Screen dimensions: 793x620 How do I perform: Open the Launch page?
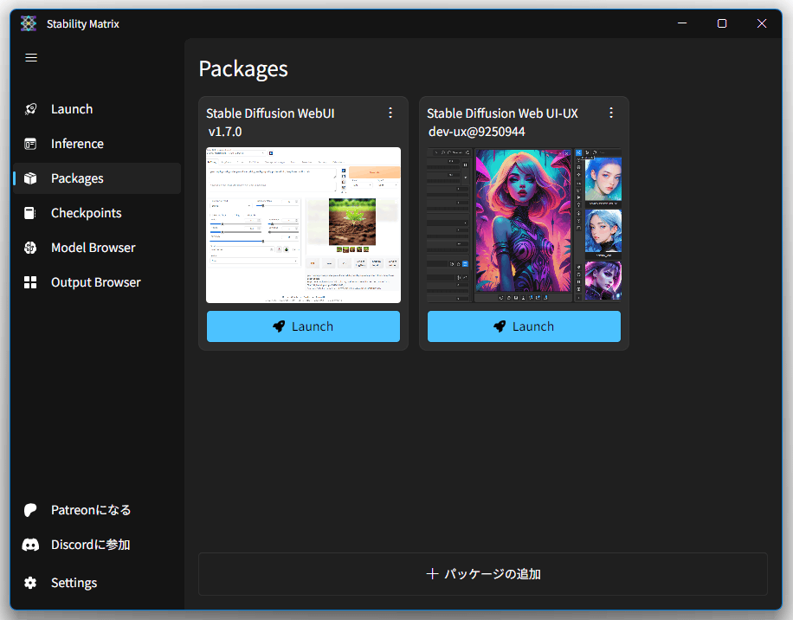(97, 109)
